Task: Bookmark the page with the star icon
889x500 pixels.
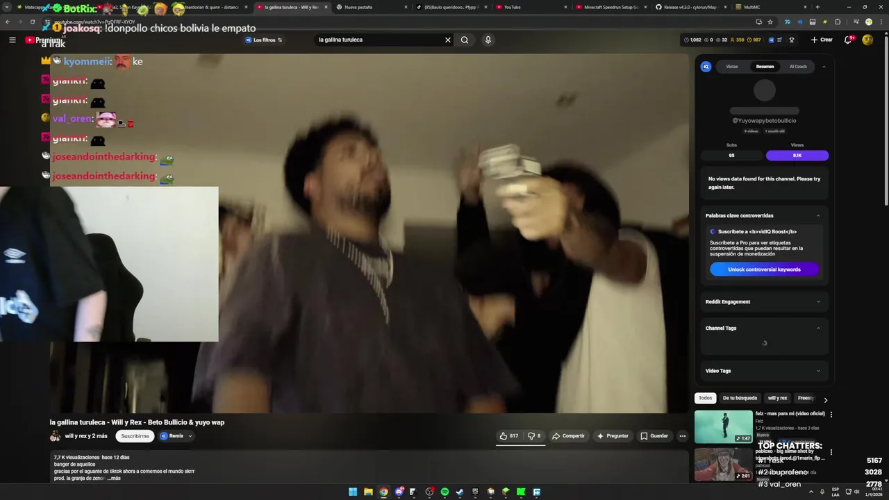Action: 770,22
